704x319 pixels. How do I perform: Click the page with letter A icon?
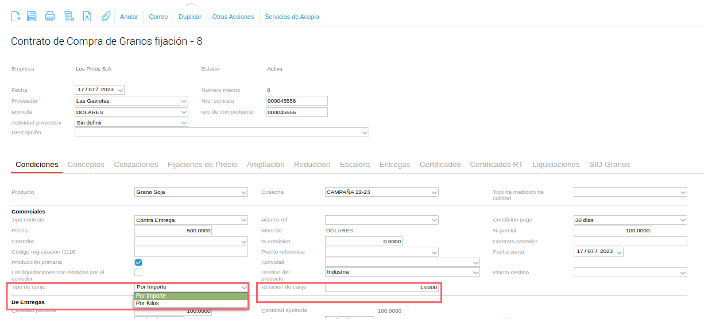(87, 17)
